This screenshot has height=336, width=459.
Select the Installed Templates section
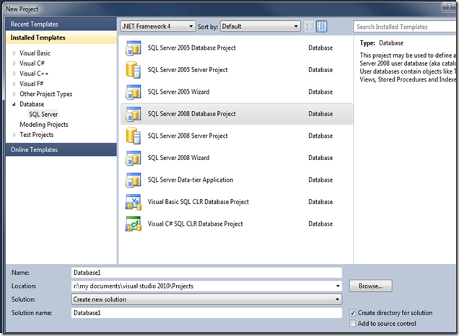click(x=61, y=37)
